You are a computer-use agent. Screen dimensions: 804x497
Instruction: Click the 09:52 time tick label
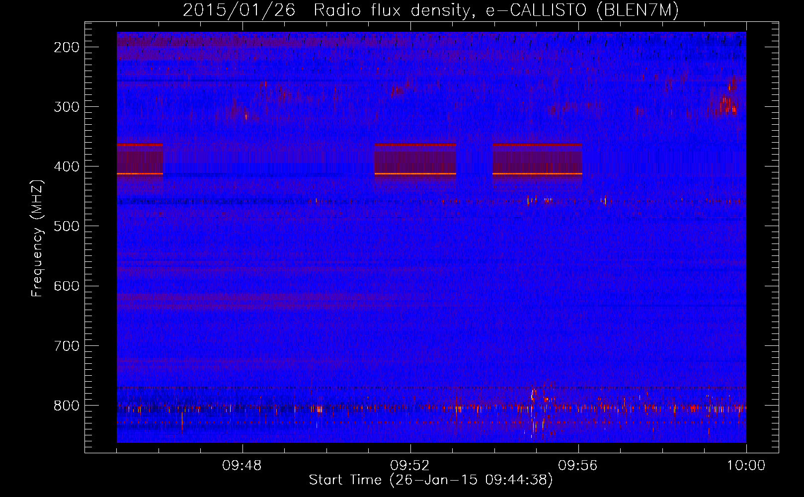point(410,466)
